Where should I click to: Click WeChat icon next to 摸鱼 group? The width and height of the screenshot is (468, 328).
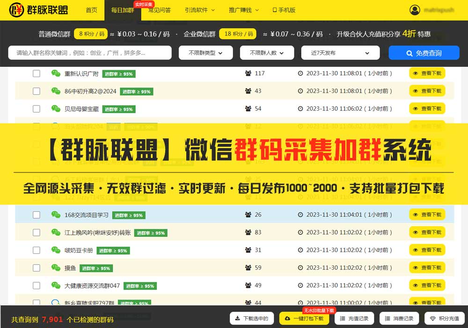point(56,268)
